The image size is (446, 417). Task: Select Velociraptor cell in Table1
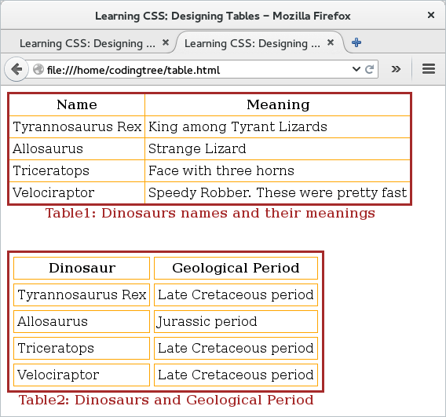77,193
